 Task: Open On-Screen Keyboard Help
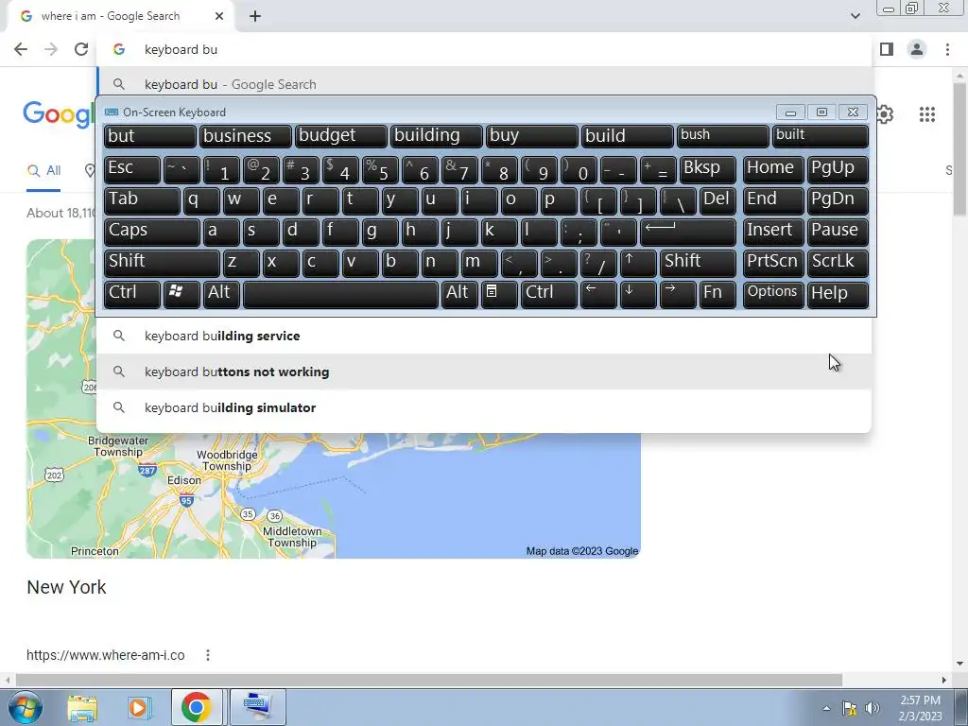coord(838,294)
